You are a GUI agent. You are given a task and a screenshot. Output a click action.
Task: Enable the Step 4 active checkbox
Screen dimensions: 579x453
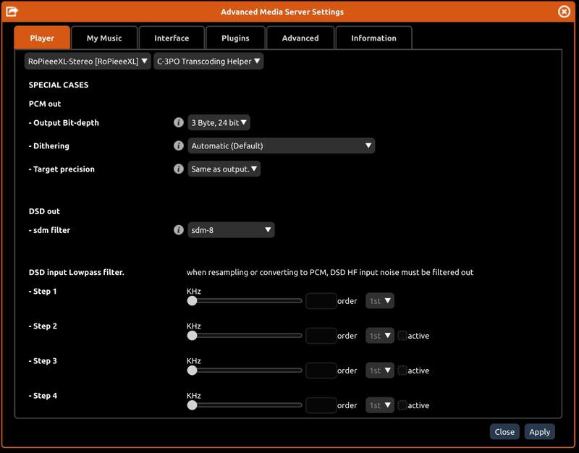pos(402,405)
